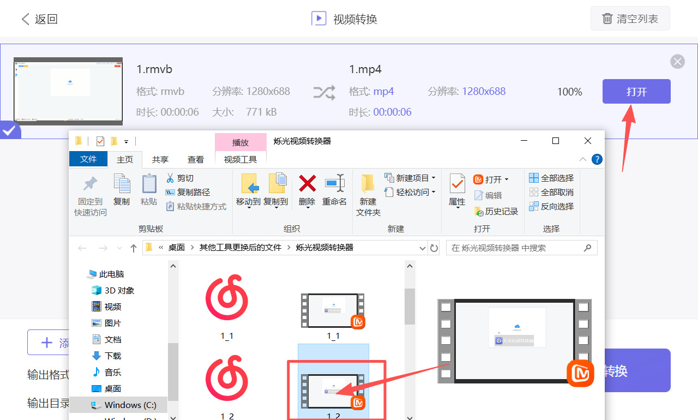Image resolution: width=698 pixels, height=420 pixels.
Task: Click the purple 打开 button
Action: pos(636,91)
